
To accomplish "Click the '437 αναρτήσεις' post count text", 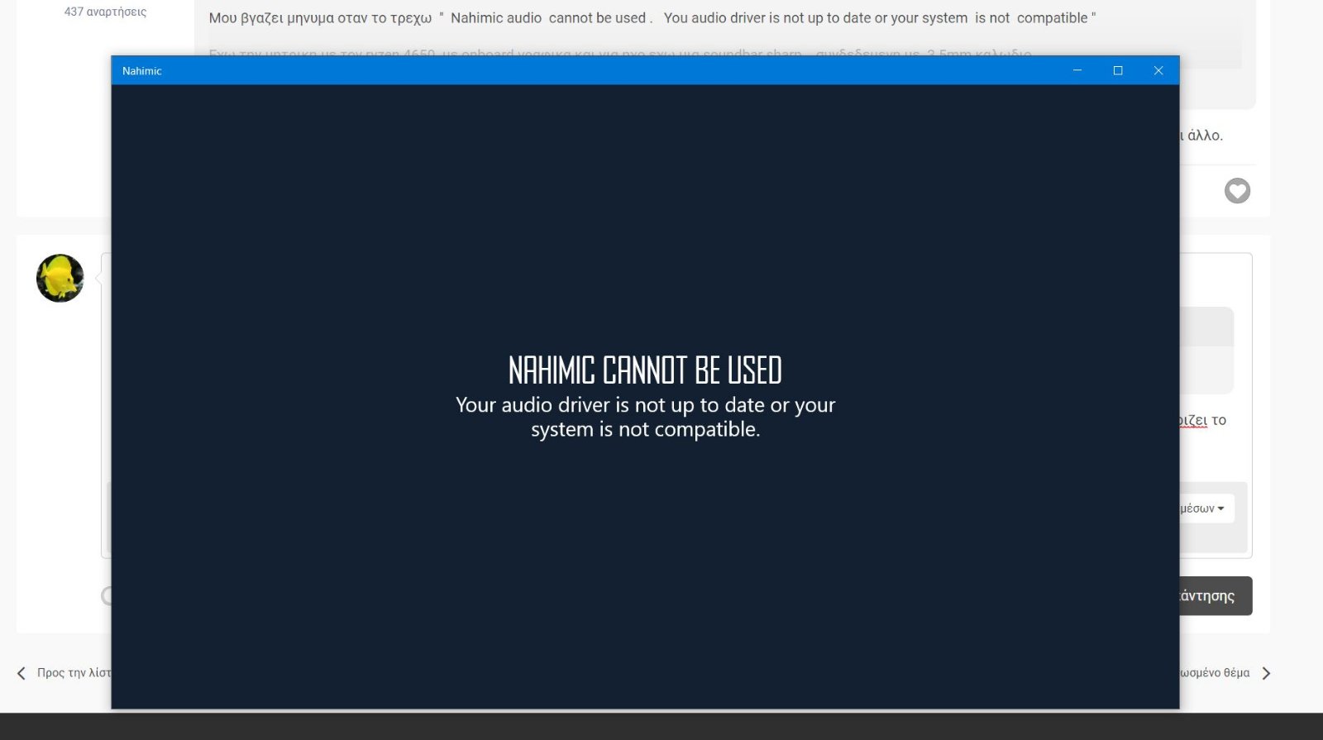I will (105, 12).
